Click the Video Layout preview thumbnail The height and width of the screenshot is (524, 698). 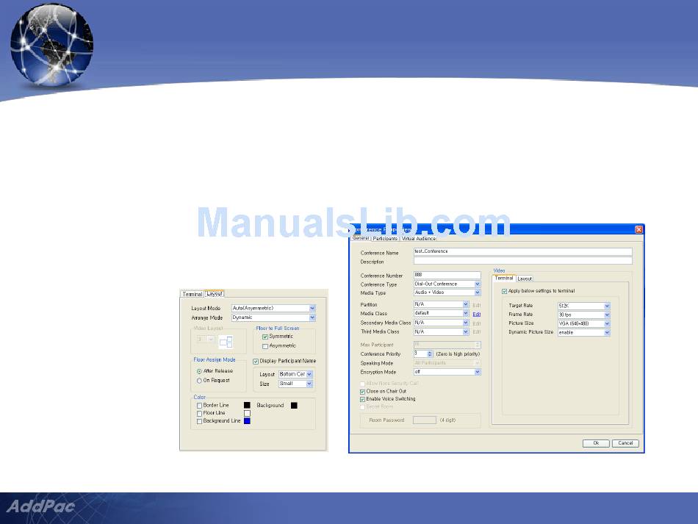226,342
